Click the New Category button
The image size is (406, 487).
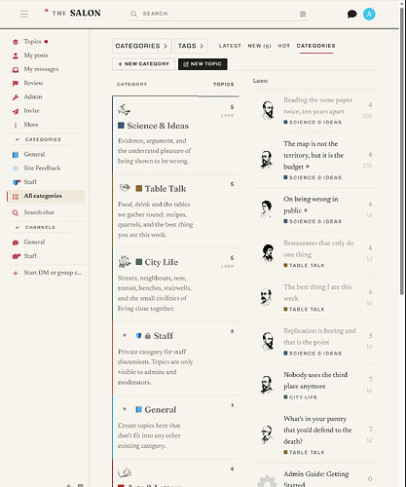click(143, 64)
